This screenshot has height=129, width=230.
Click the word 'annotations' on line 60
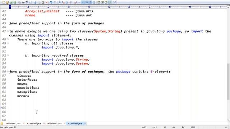(28, 87)
